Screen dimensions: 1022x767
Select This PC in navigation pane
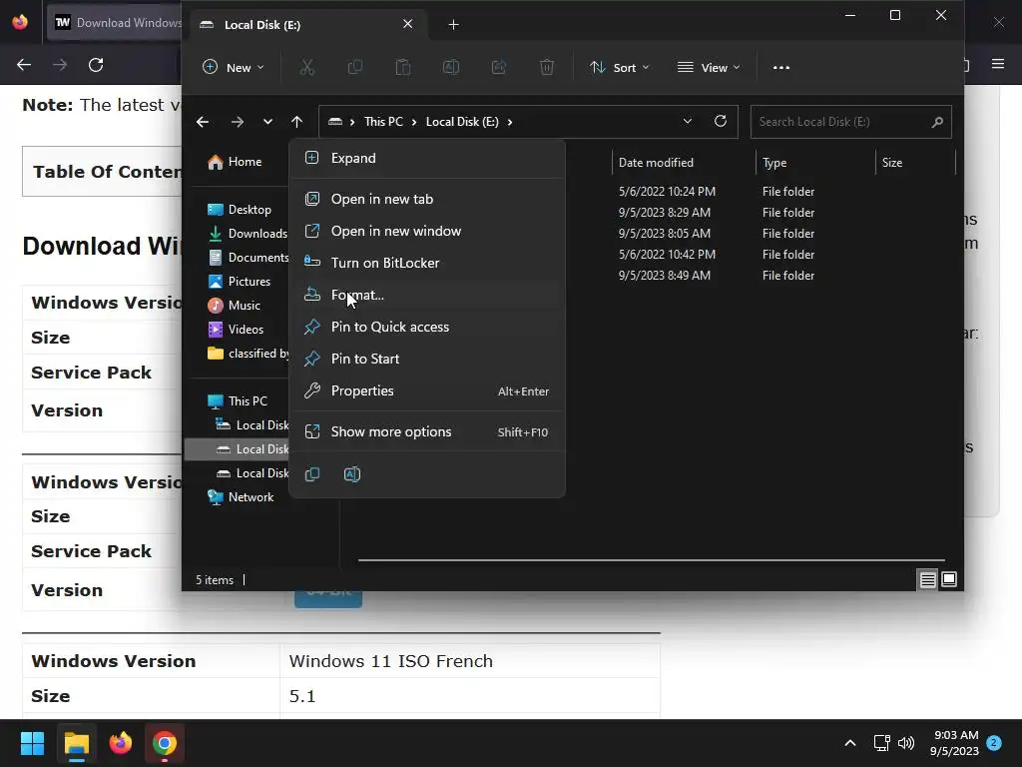(x=238, y=401)
